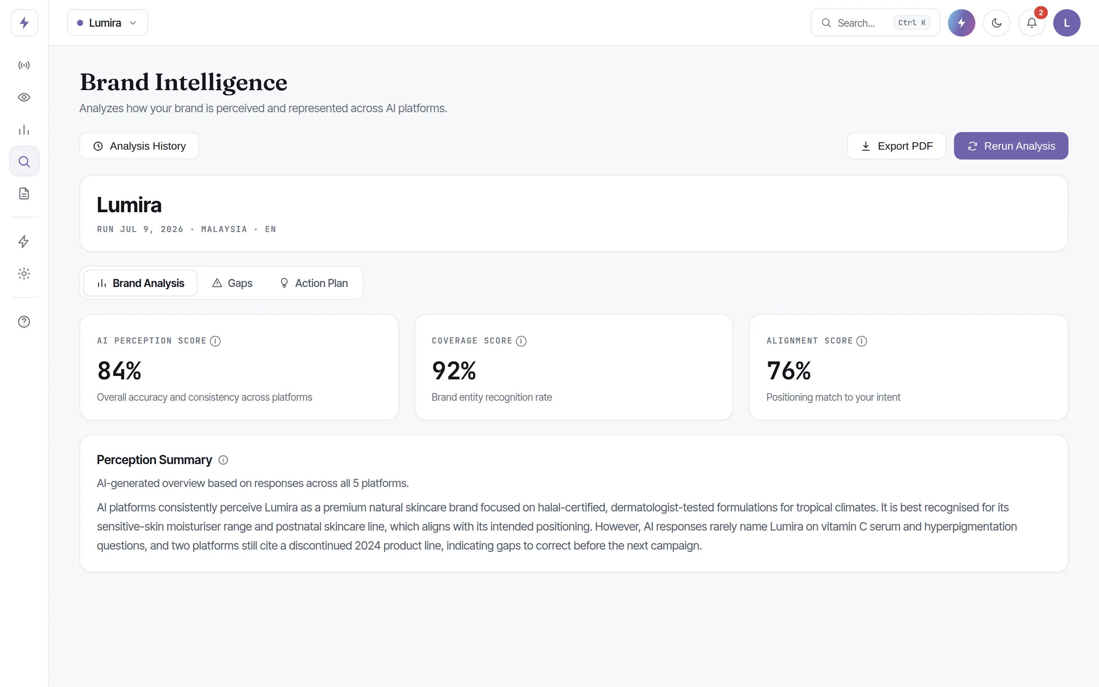Click the Perception Summary heading
Image resolution: width=1099 pixels, height=687 pixels.
coord(155,460)
